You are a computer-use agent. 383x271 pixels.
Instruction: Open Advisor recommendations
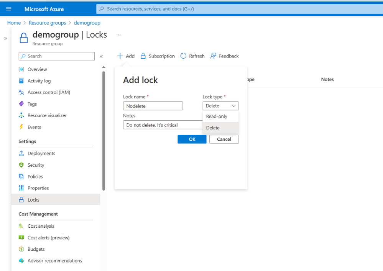coord(56,261)
